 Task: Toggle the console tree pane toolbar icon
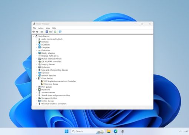click(x=42, y=32)
